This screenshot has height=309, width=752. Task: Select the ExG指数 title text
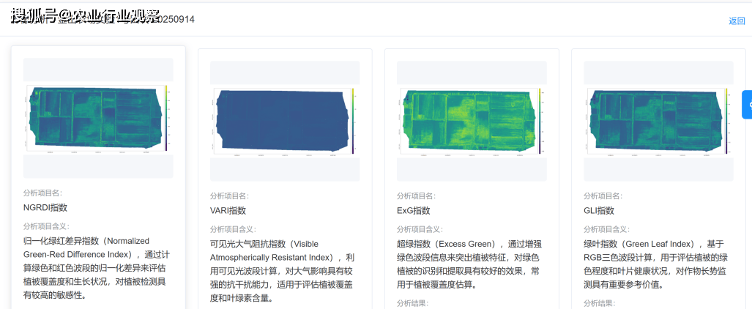(x=414, y=210)
